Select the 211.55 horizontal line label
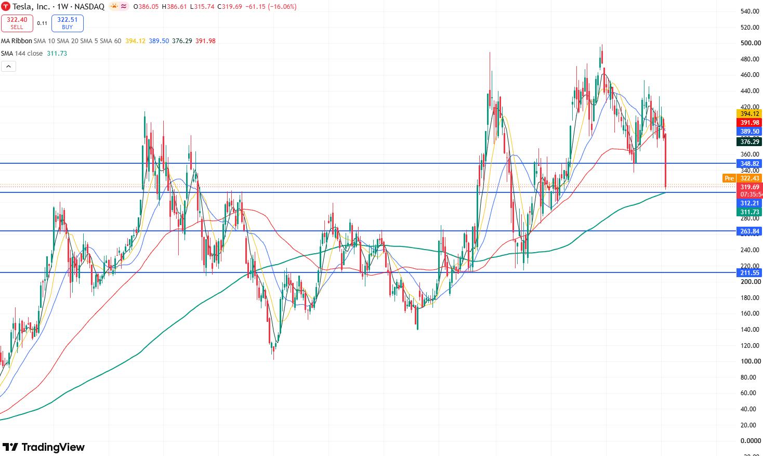Viewport: 763px width, 456px height. (749, 272)
